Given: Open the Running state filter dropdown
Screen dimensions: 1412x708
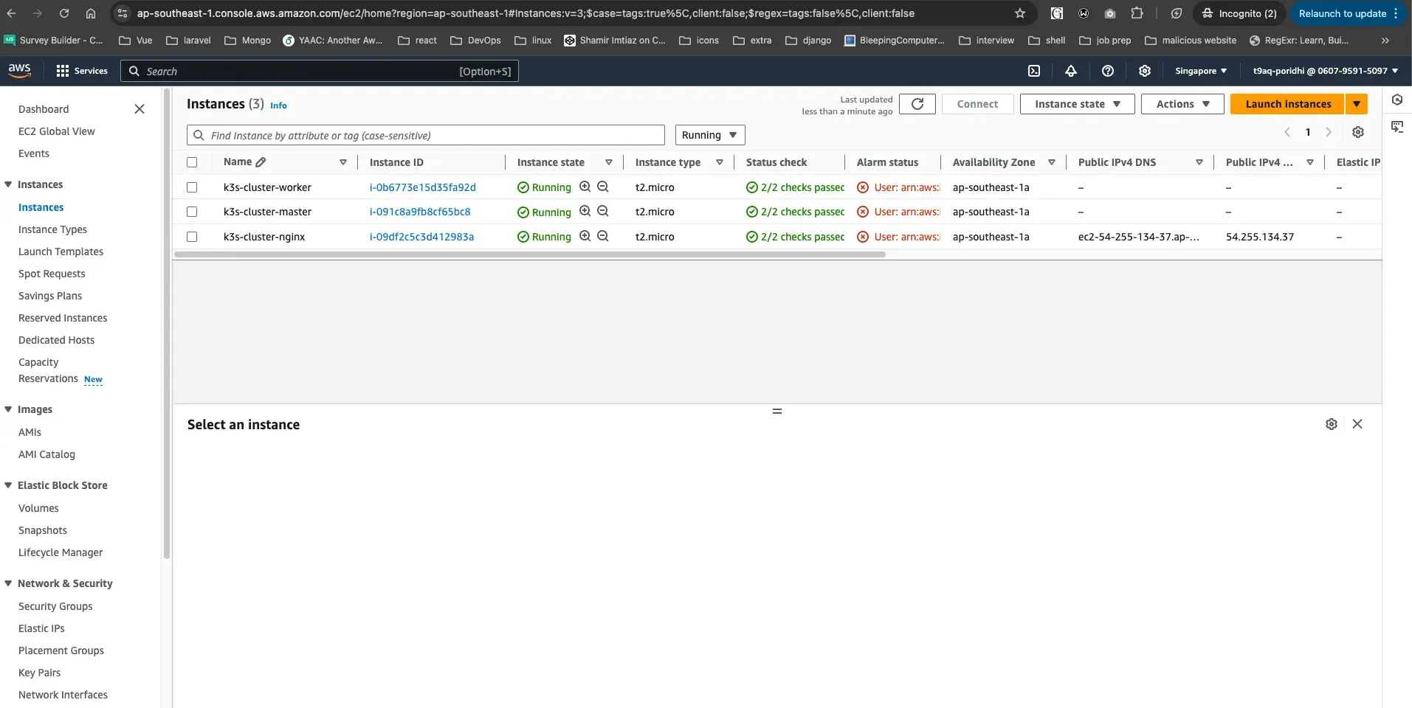Looking at the screenshot, I should click(709, 135).
